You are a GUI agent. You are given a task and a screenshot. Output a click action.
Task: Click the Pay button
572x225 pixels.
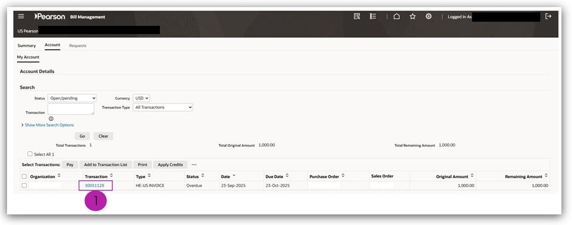pos(70,164)
